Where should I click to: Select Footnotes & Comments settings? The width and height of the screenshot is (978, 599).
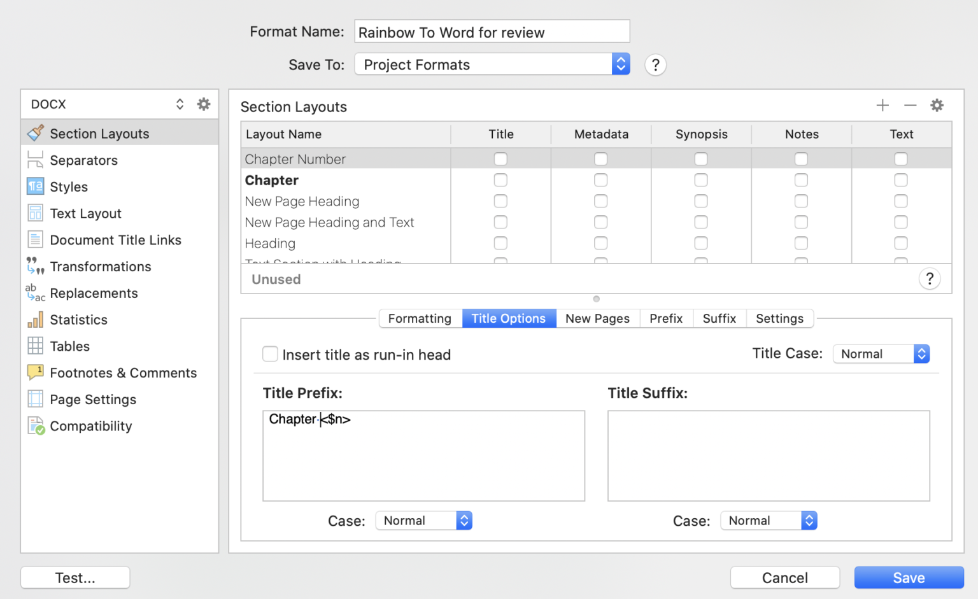[x=123, y=372]
